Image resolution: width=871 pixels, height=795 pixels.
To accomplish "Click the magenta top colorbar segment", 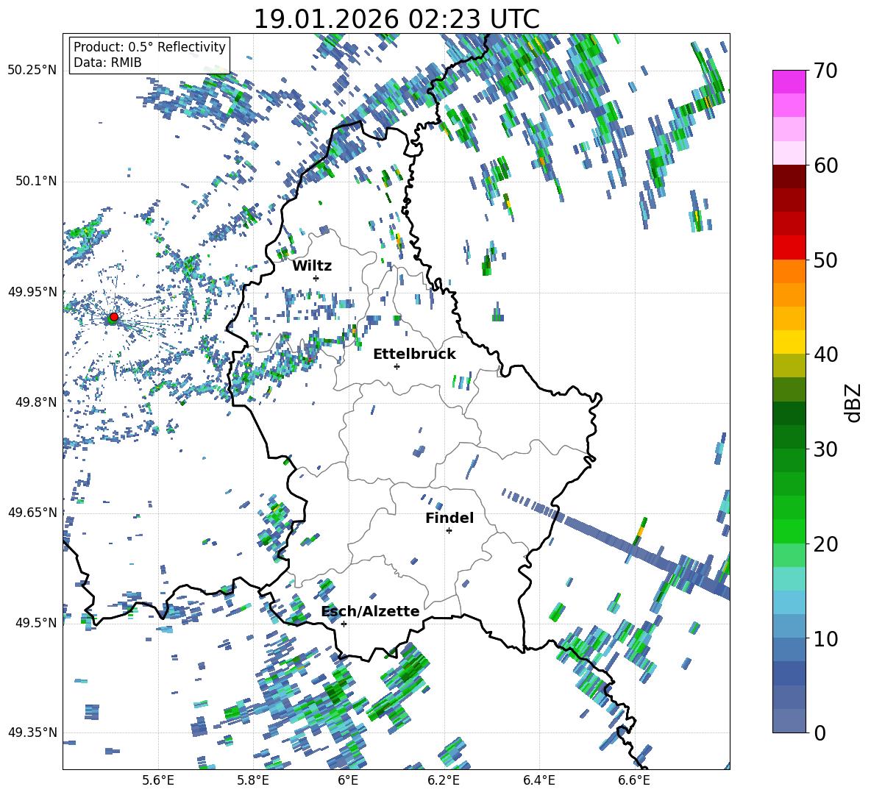I will point(789,82).
